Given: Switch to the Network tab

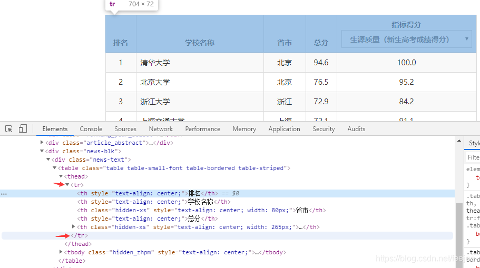Looking at the screenshot, I should click(161, 129).
